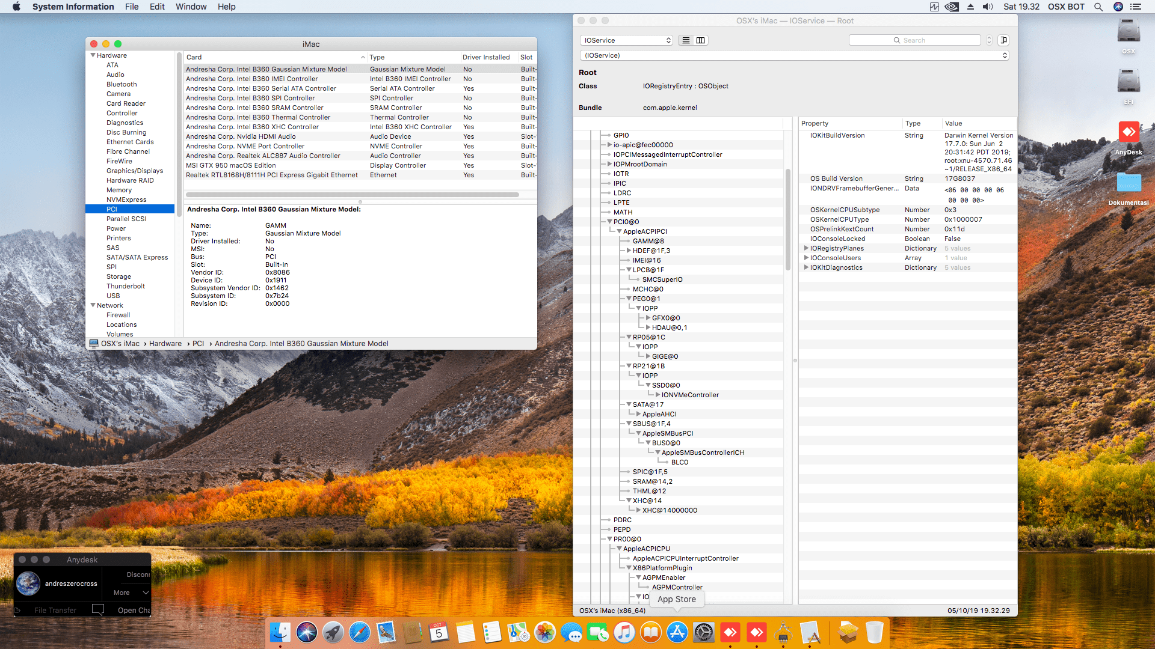
Task: Launch Siri from the Dock
Action: tap(307, 632)
